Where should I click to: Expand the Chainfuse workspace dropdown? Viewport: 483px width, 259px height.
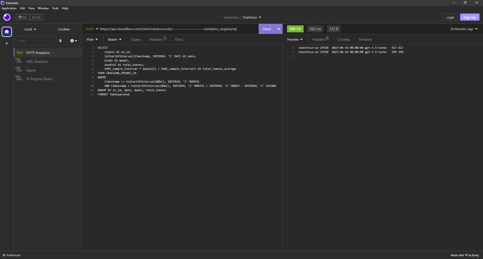pos(252,17)
